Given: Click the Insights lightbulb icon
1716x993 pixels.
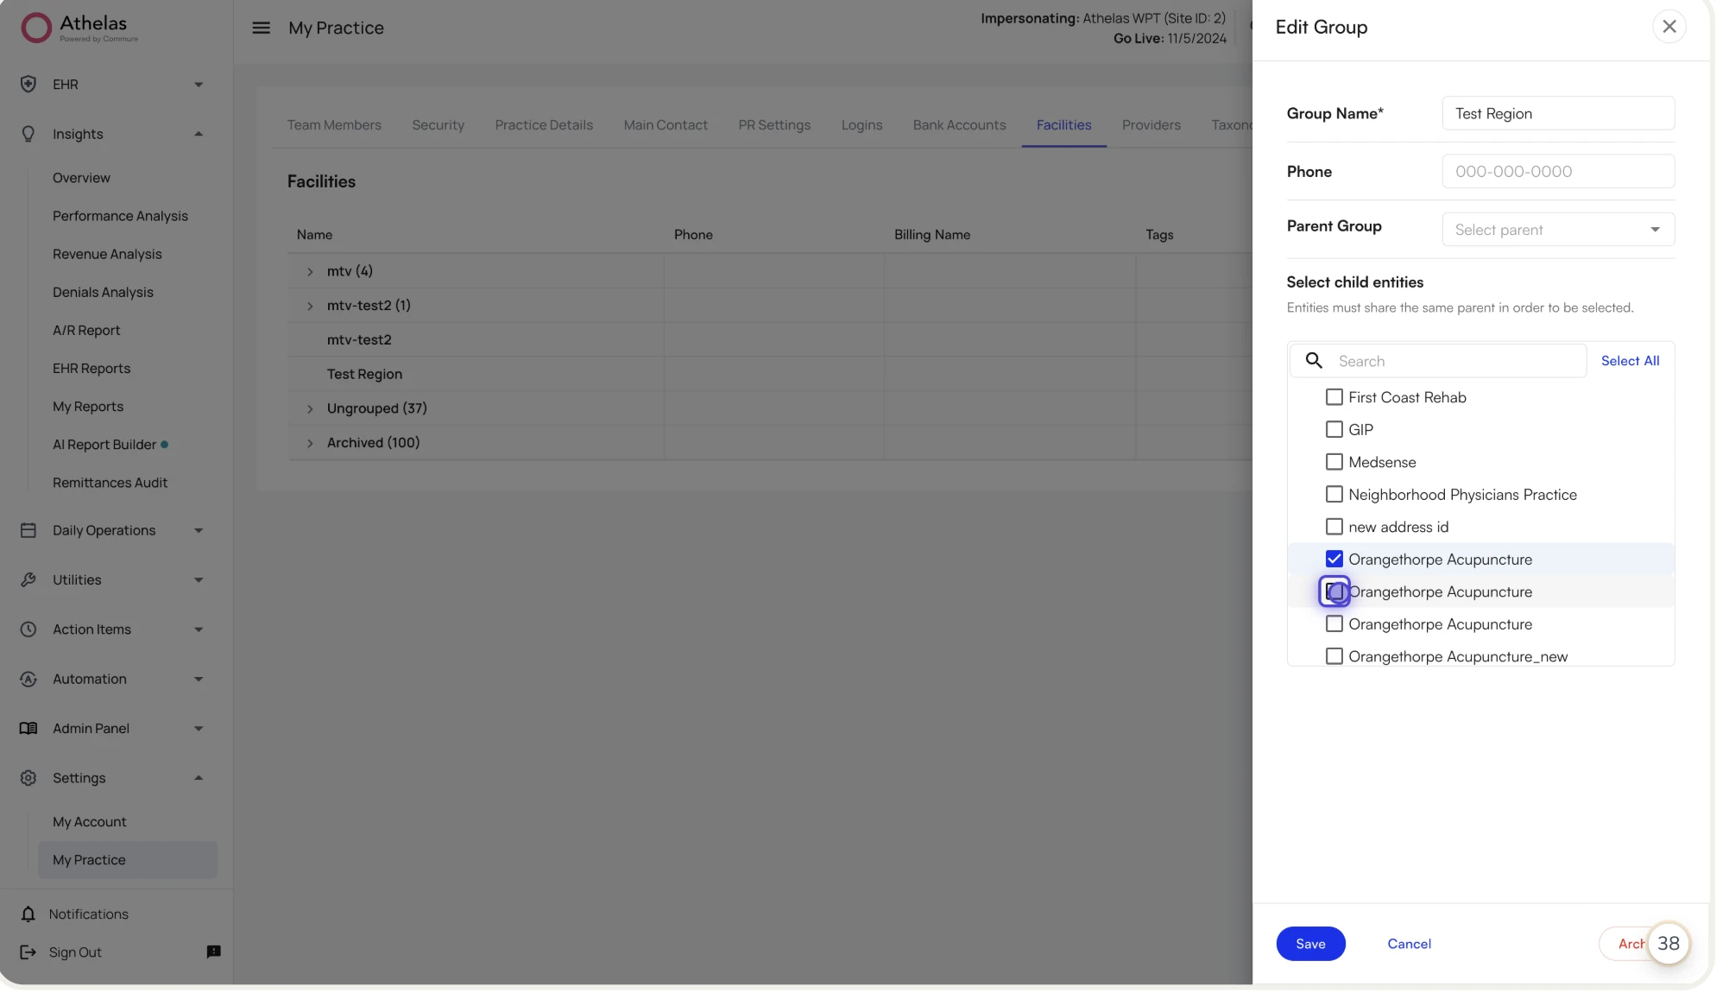Looking at the screenshot, I should click(x=28, y=134).
